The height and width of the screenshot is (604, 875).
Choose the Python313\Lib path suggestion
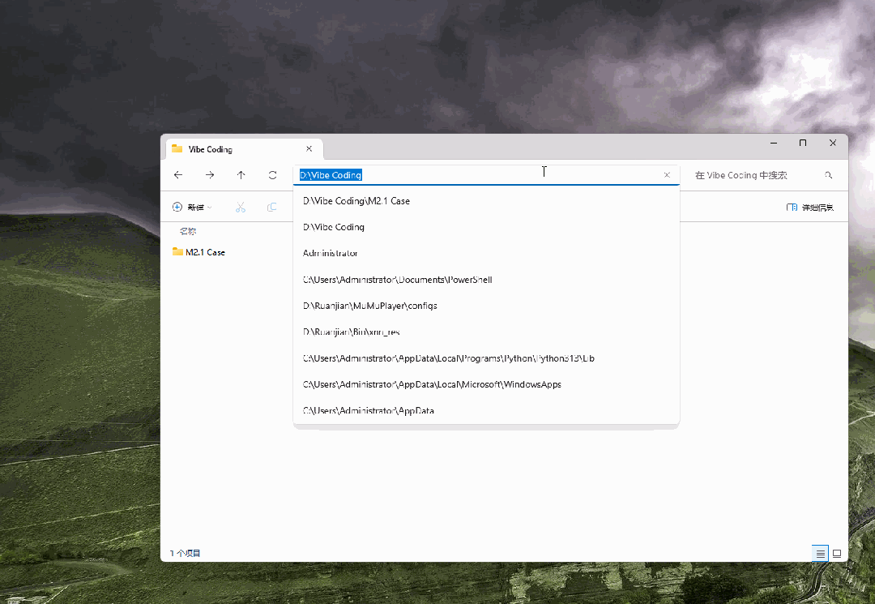[x=449, y=358]
